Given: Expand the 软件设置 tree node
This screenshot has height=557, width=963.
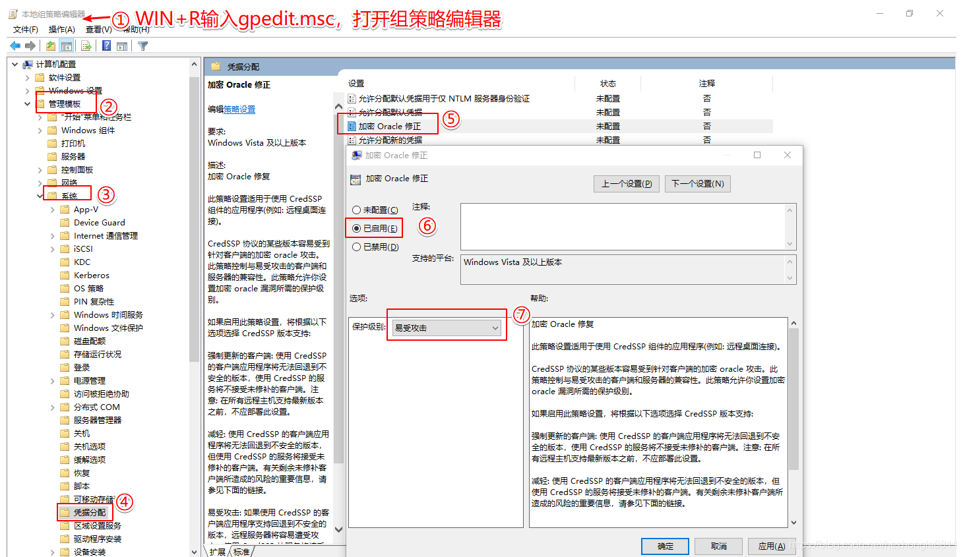Looking at the screenshot, I should 27,77.
